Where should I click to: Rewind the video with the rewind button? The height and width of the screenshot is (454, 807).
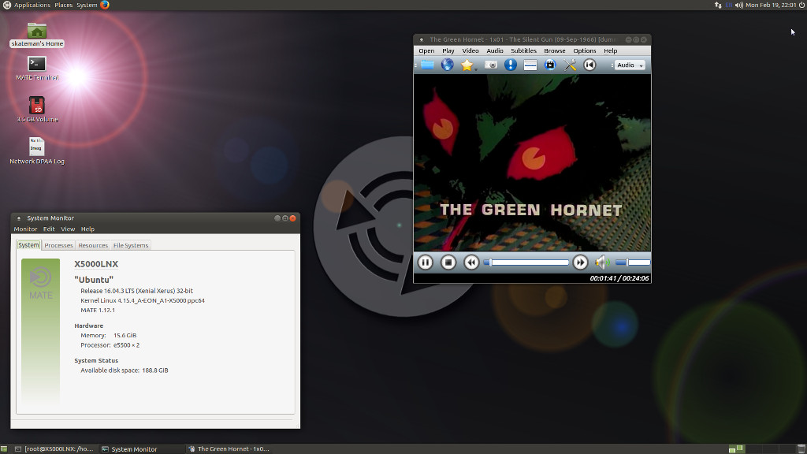471,262
